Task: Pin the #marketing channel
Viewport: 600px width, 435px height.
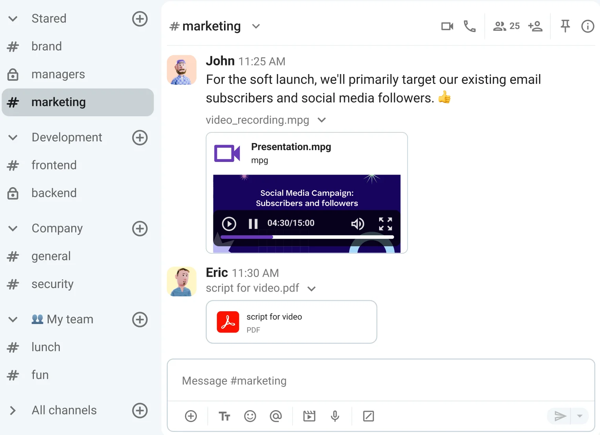Action: (x=565, y=26)
